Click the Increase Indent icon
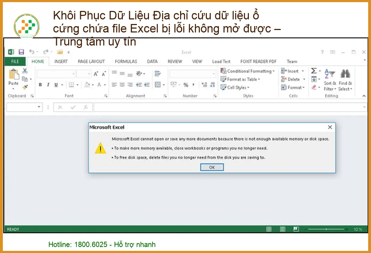This screenshot has width=371, height=253. (x=147, y=85)
